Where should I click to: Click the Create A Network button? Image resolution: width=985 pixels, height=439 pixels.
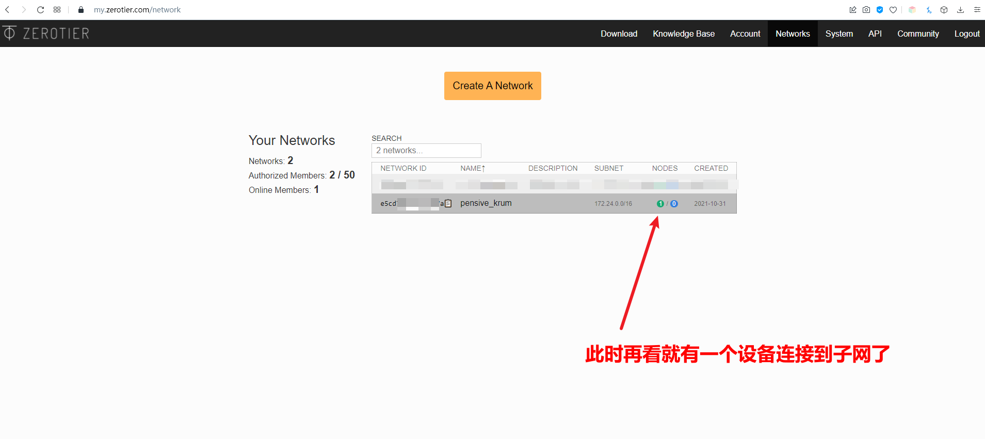pos(493,86)
